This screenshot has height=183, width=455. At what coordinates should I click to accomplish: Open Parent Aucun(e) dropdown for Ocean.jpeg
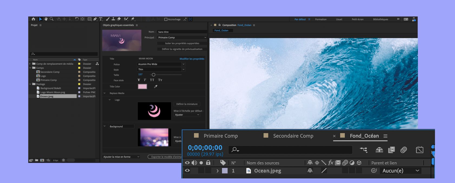click(x=401, y=171)
